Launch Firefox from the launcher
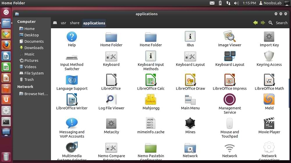 coord(6,45)
